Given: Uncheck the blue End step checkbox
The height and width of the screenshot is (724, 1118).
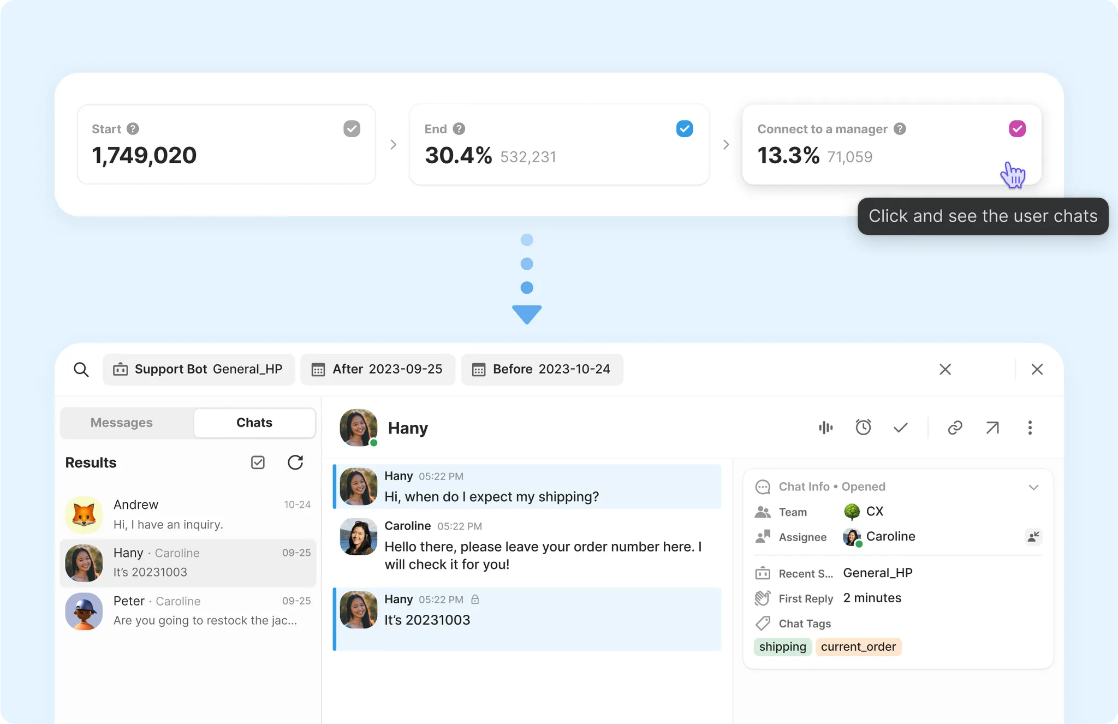Looking at the screenshot, I should pyautogui.click(x=685, y=129).
